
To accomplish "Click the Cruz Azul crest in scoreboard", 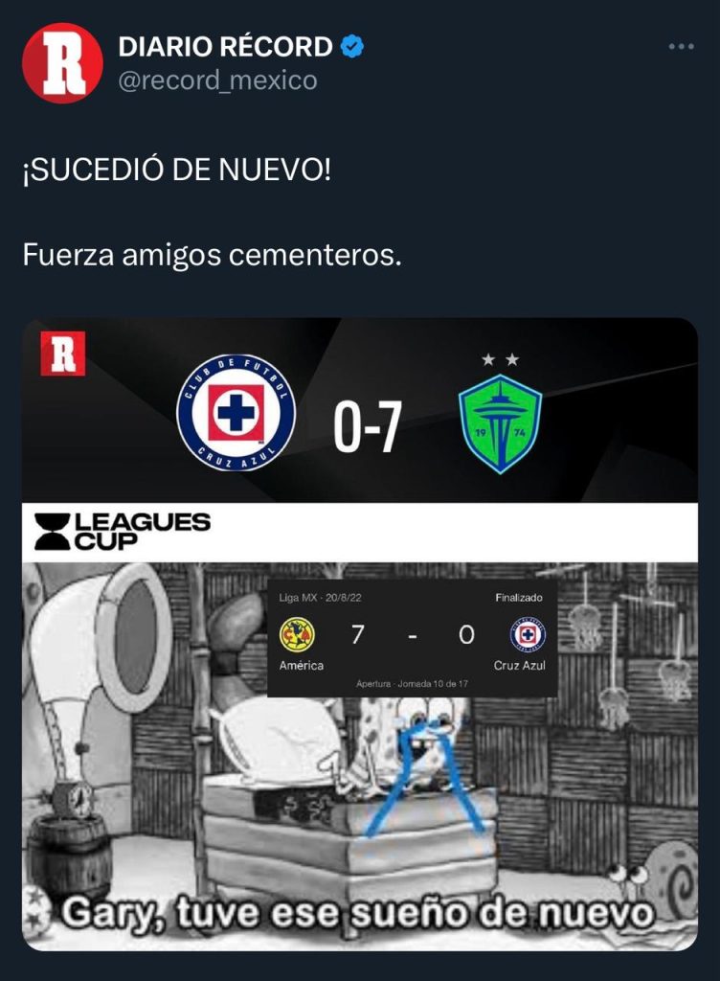I will [236, 412].
